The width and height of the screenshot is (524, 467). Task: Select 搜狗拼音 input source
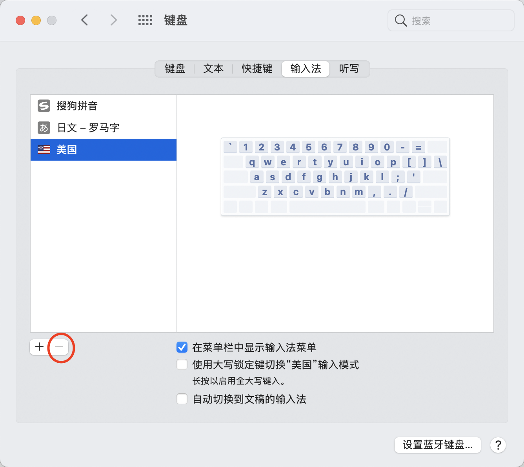point(77,106)
